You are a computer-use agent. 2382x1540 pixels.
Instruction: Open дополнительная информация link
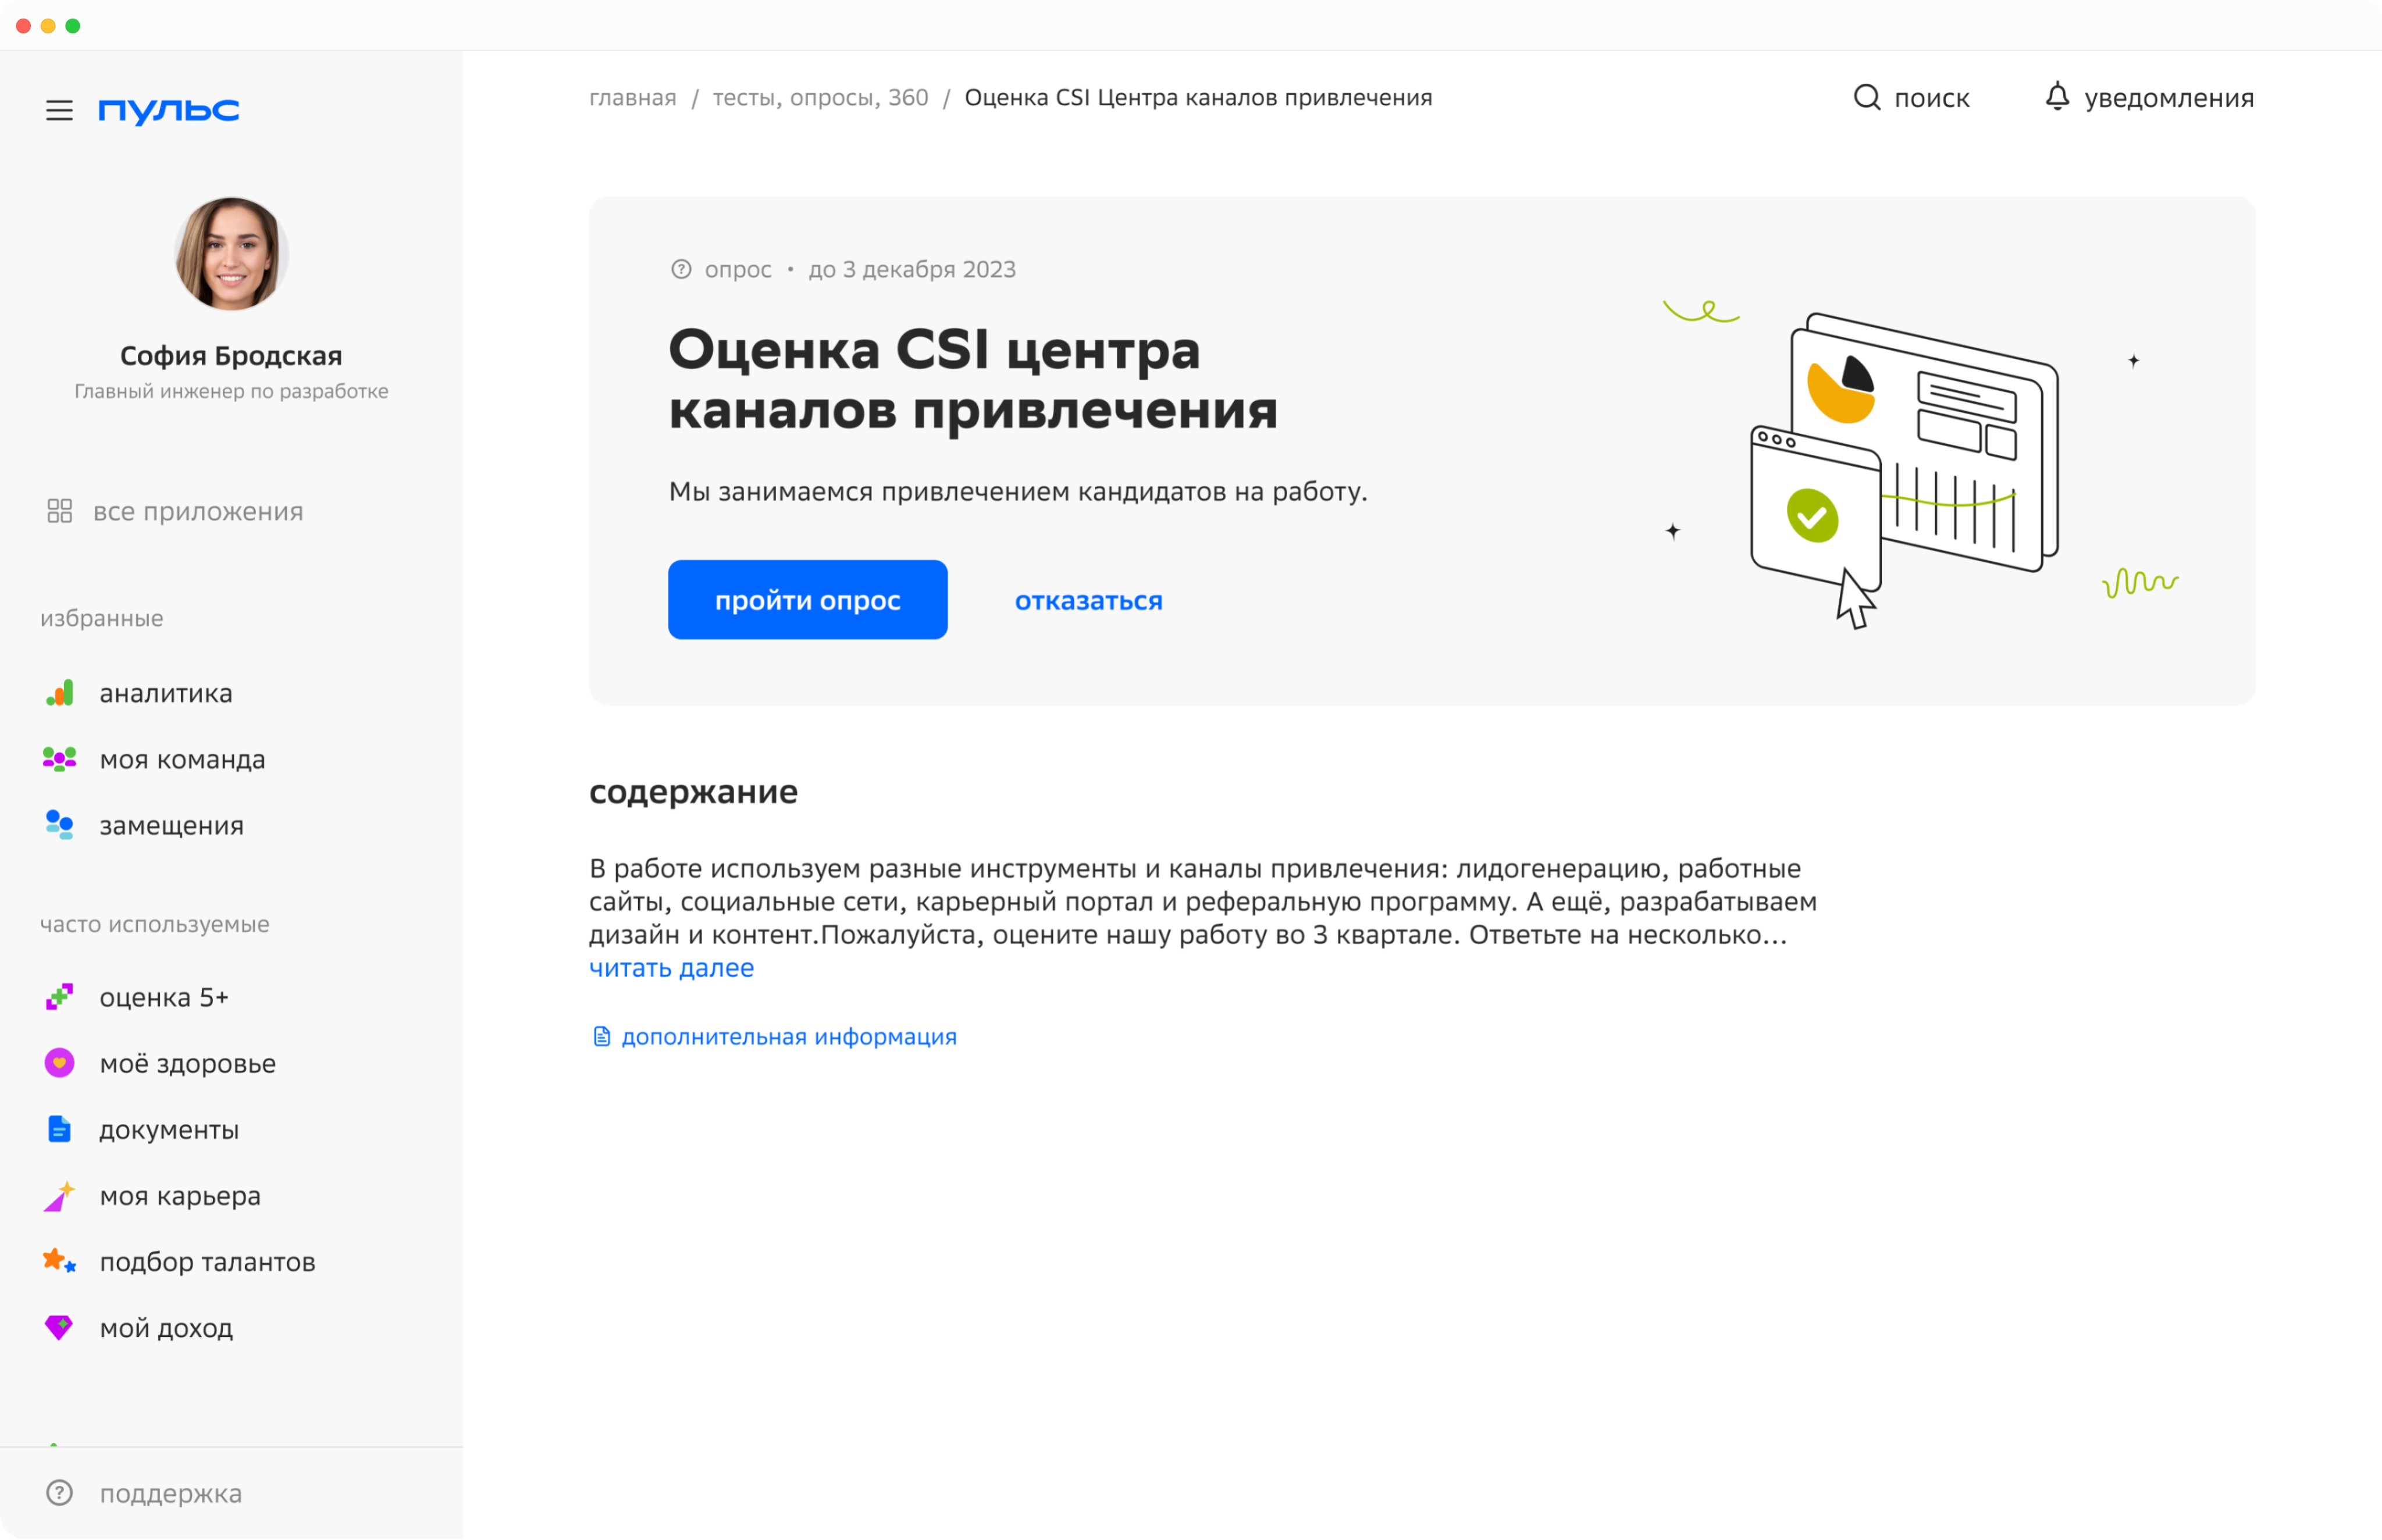(x=789, y=1036)
